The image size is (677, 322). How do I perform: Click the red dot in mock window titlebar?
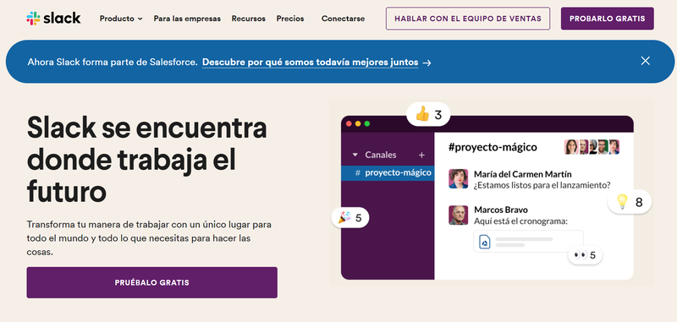[x=349, y=123]
